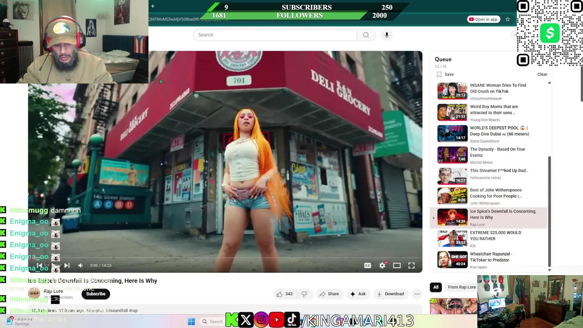Screen dimensions: 583x328
Task: Toggle closed captions on the video
Action: [368, 266]
